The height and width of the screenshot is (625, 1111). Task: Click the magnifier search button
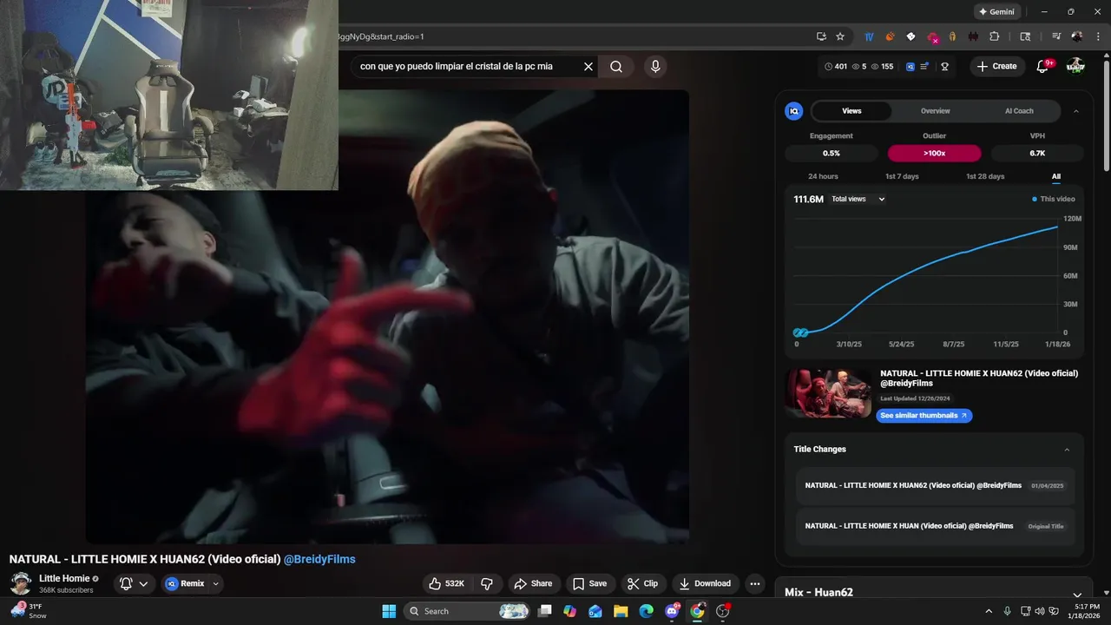[616, 66]
